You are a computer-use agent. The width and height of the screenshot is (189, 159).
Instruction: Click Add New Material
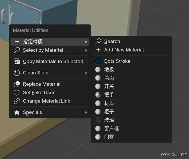coord(131,50)
